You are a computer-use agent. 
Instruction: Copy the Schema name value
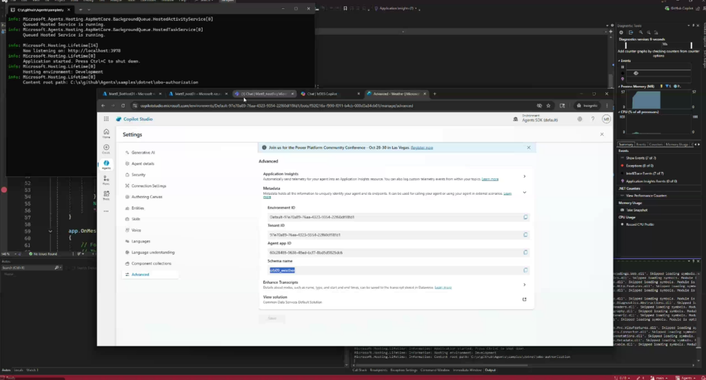coord(525,271)
